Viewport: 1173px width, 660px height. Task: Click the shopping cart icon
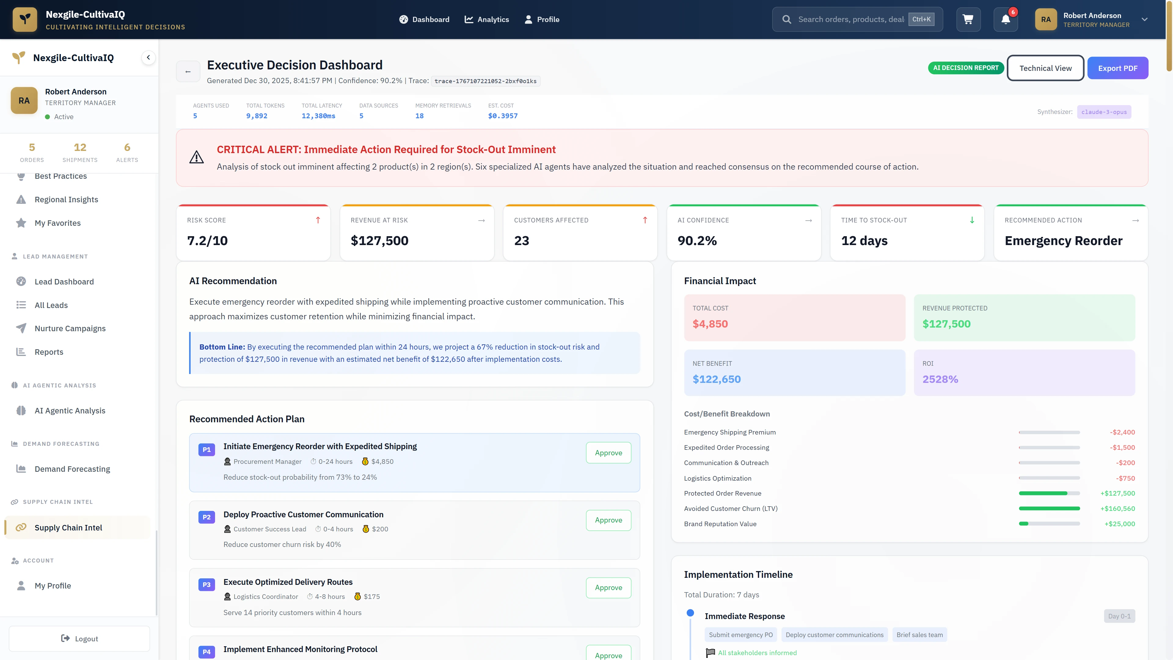point(968,19)
